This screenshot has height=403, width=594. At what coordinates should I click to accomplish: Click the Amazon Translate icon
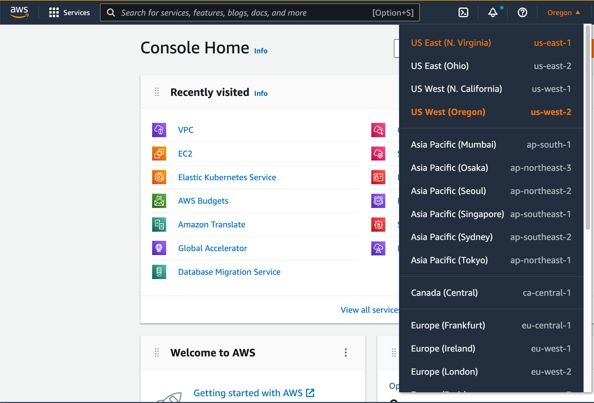(159, 225)
